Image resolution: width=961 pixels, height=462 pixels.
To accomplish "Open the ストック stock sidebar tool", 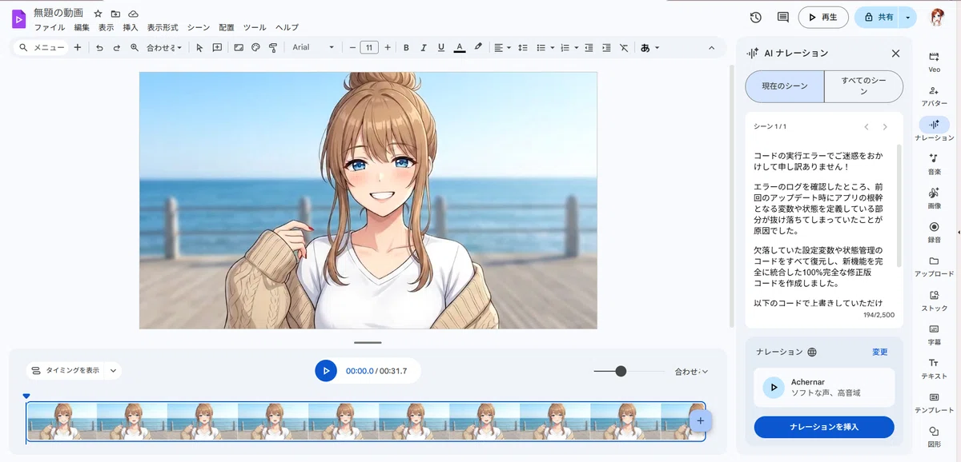I will [934, 301].
